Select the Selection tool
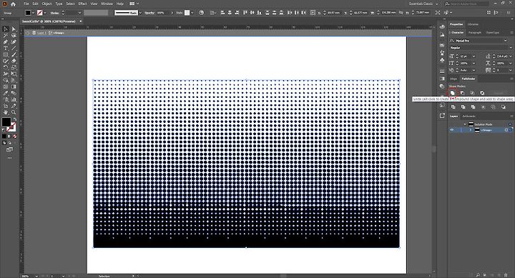The width and height of the screenshot is (515, 278). 5,29
